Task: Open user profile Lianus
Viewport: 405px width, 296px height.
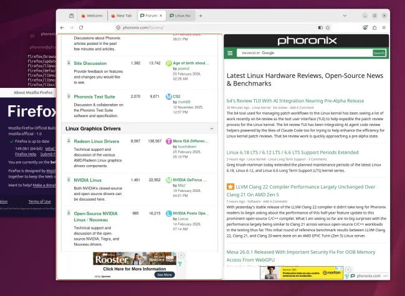Action: coord(183,219)
